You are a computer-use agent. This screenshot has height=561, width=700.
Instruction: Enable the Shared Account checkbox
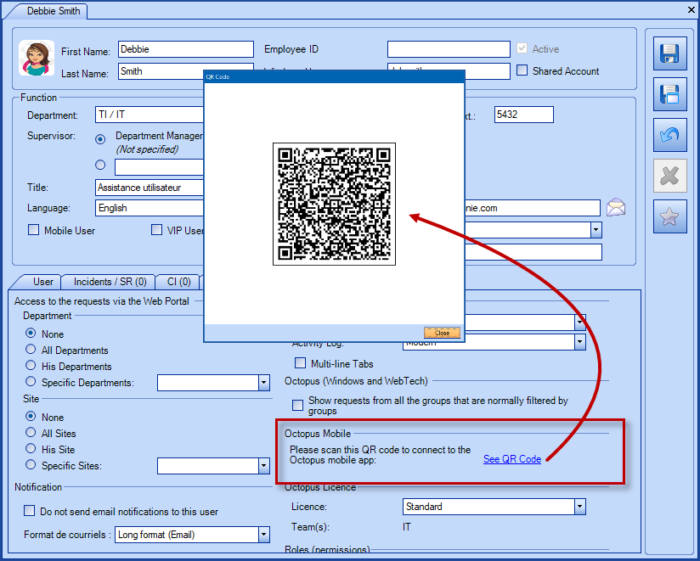click(x=522, y=70)
